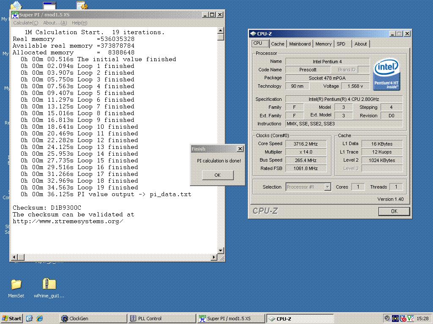Click the Checksum: D1B9300C line
The width and height of the screenshot is (433, 324).
pyautogui.click(x=47, y=208)
